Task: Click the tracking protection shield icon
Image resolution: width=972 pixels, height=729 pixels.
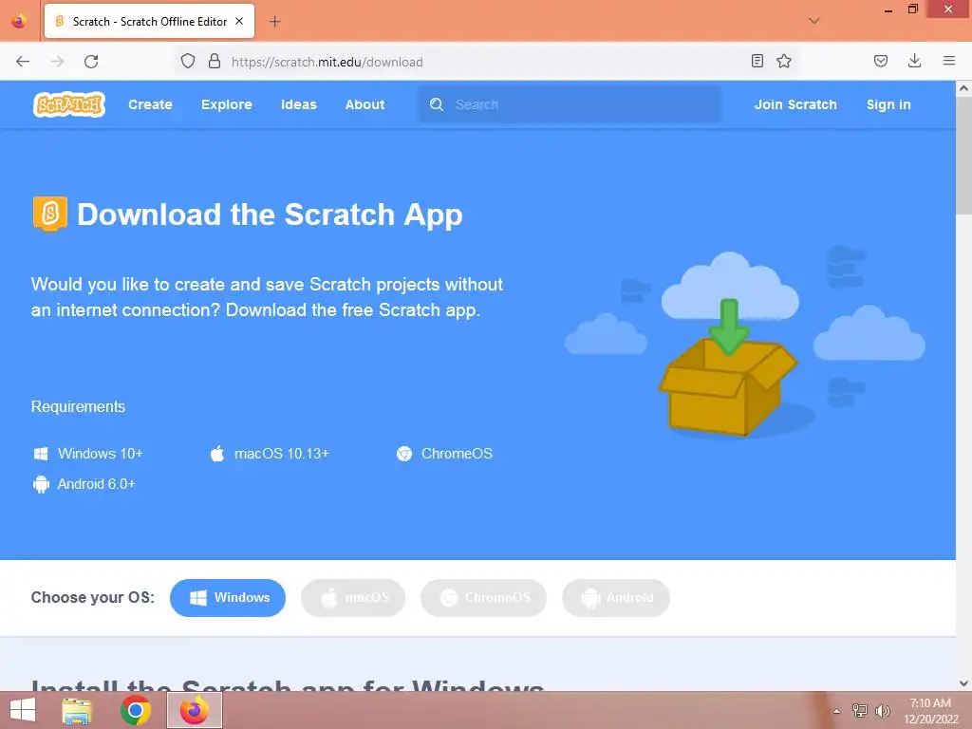Action: (188, 61)
